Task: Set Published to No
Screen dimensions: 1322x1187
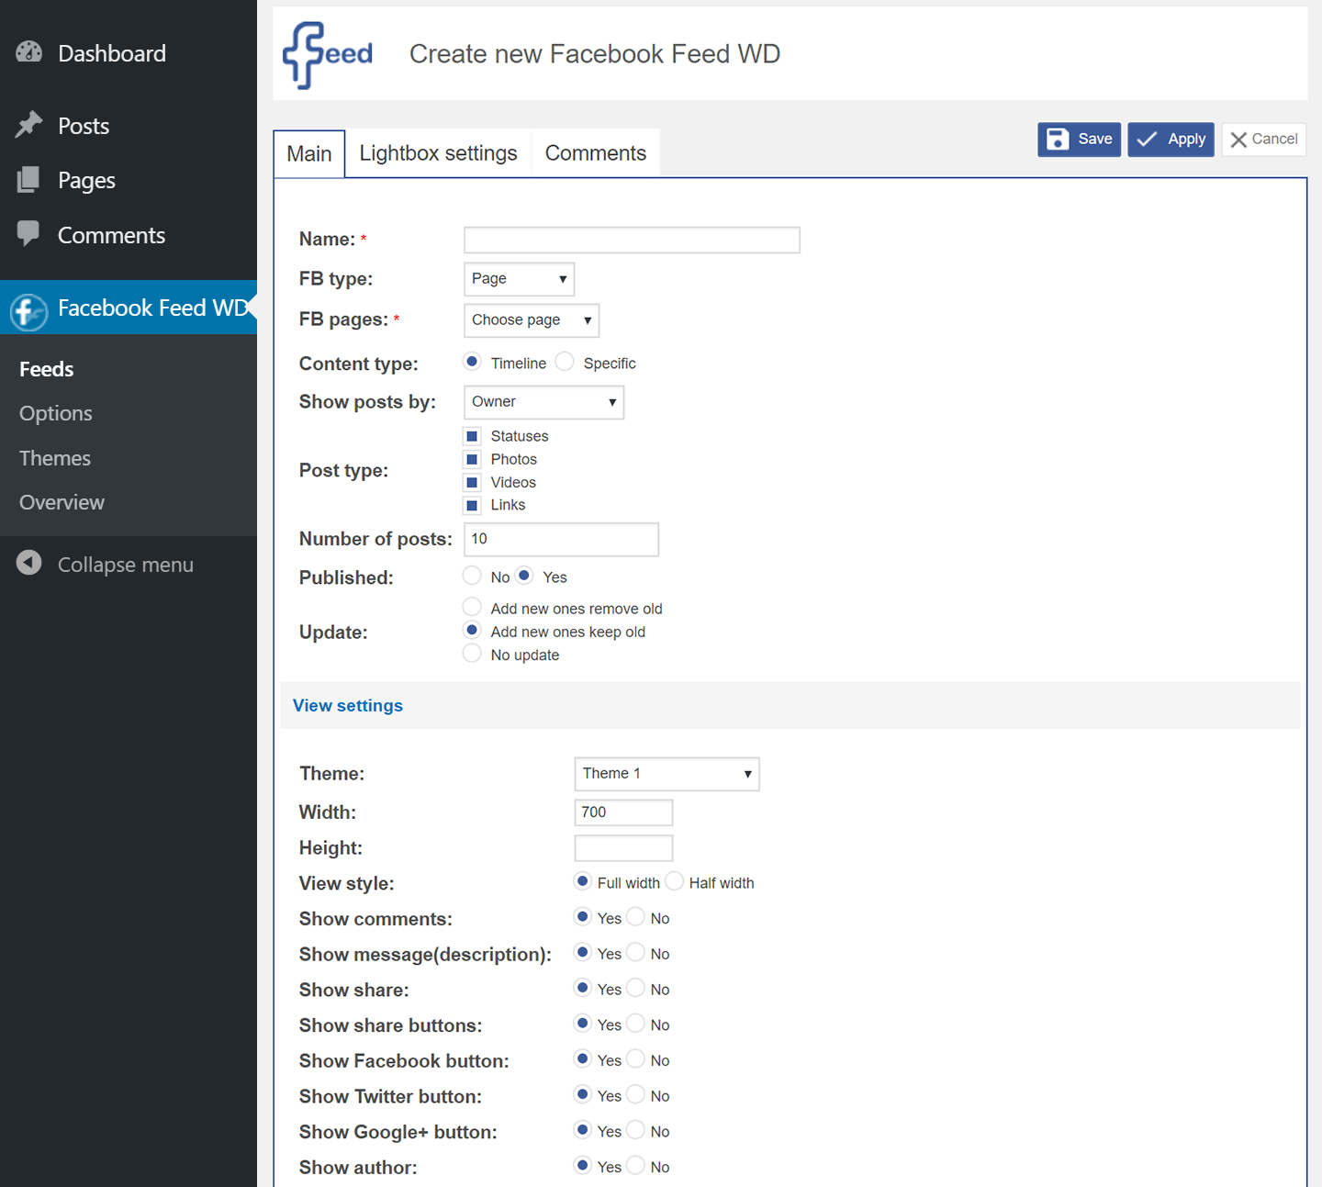Action: coord(472,576)
